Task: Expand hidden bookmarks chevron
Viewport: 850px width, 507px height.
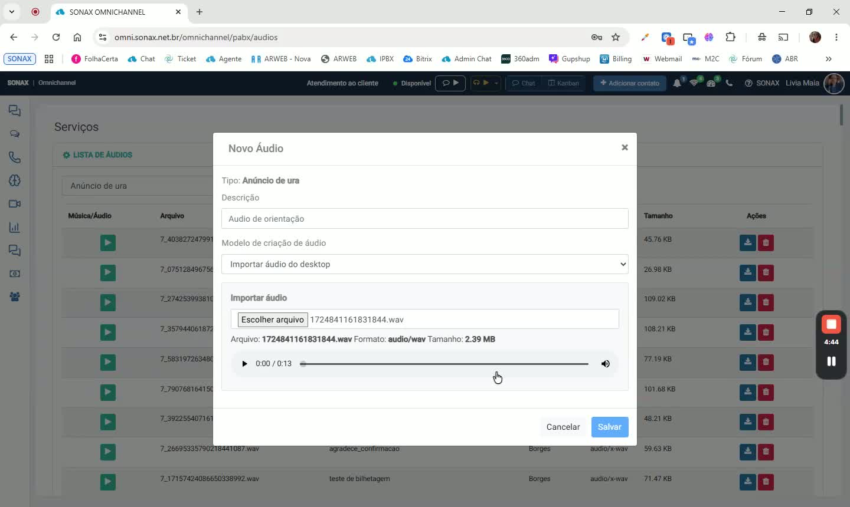Action: [x=829, y=59]
